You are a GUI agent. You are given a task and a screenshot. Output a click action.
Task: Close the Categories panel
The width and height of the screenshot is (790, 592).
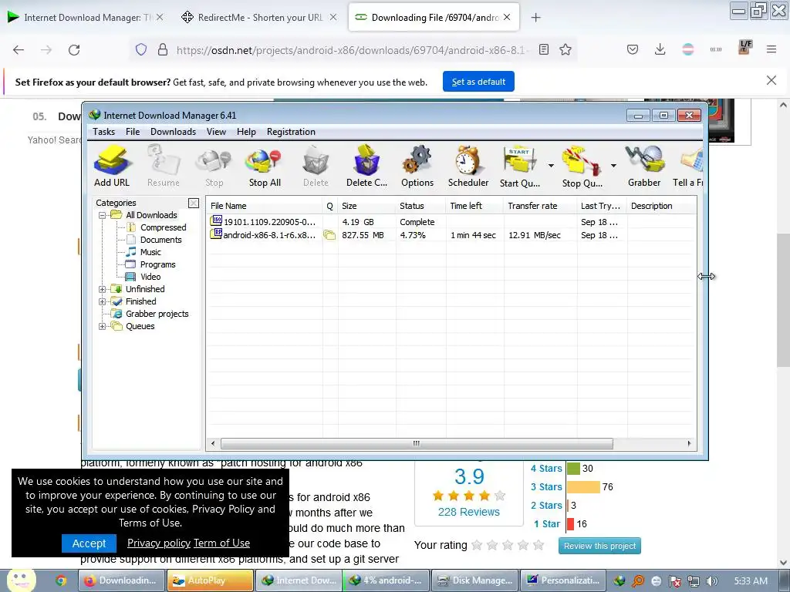194,203
